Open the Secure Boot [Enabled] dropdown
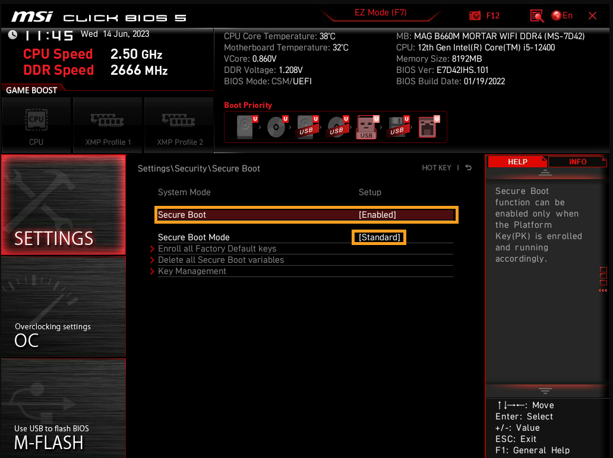The width and height of the screenshot is (613, 458). click(x=377, y=215)
